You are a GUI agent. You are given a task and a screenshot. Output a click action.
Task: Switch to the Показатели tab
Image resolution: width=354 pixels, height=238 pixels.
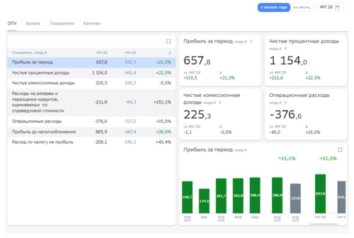62,23
